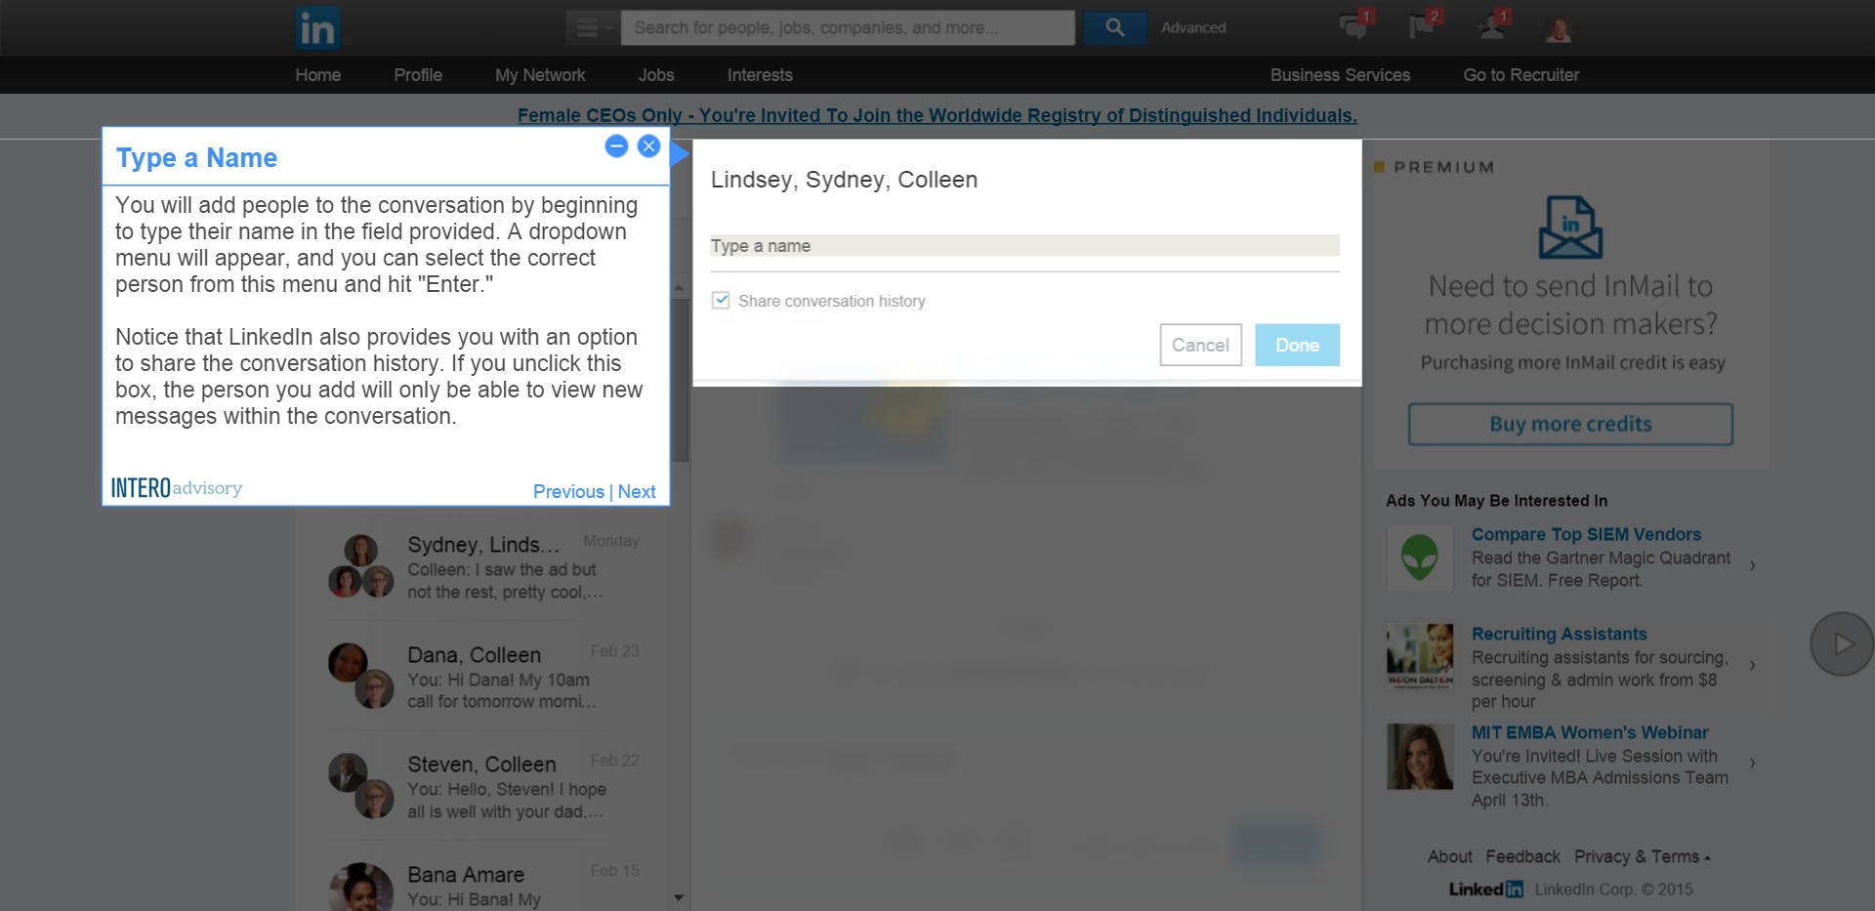Open the flag notifications icon
The image size is (1875, 911).
tap(1424, 25)
